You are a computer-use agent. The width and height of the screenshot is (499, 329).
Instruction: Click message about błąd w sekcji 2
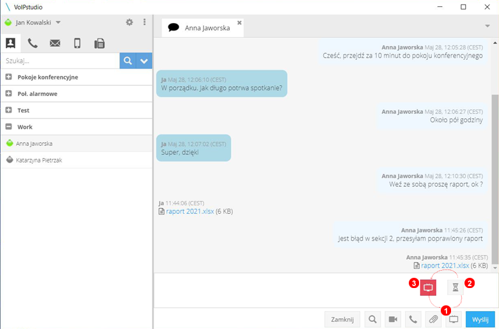pos(411,235)
